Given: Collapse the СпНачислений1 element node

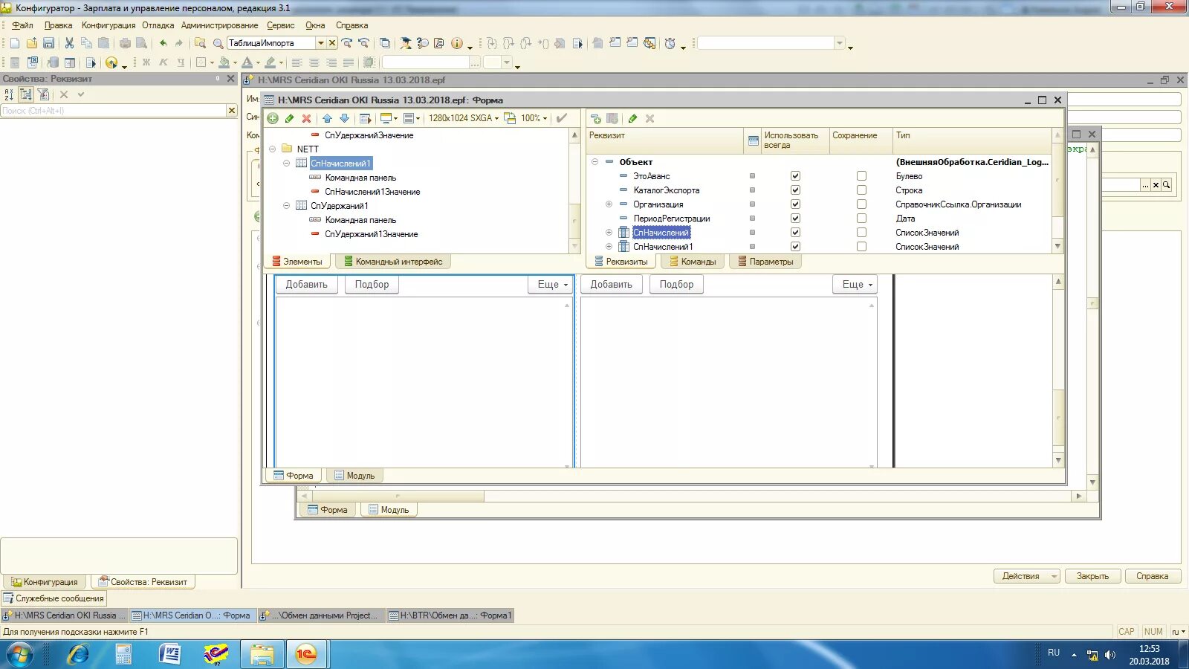Looking at the screenshot, I should [287, 163].
